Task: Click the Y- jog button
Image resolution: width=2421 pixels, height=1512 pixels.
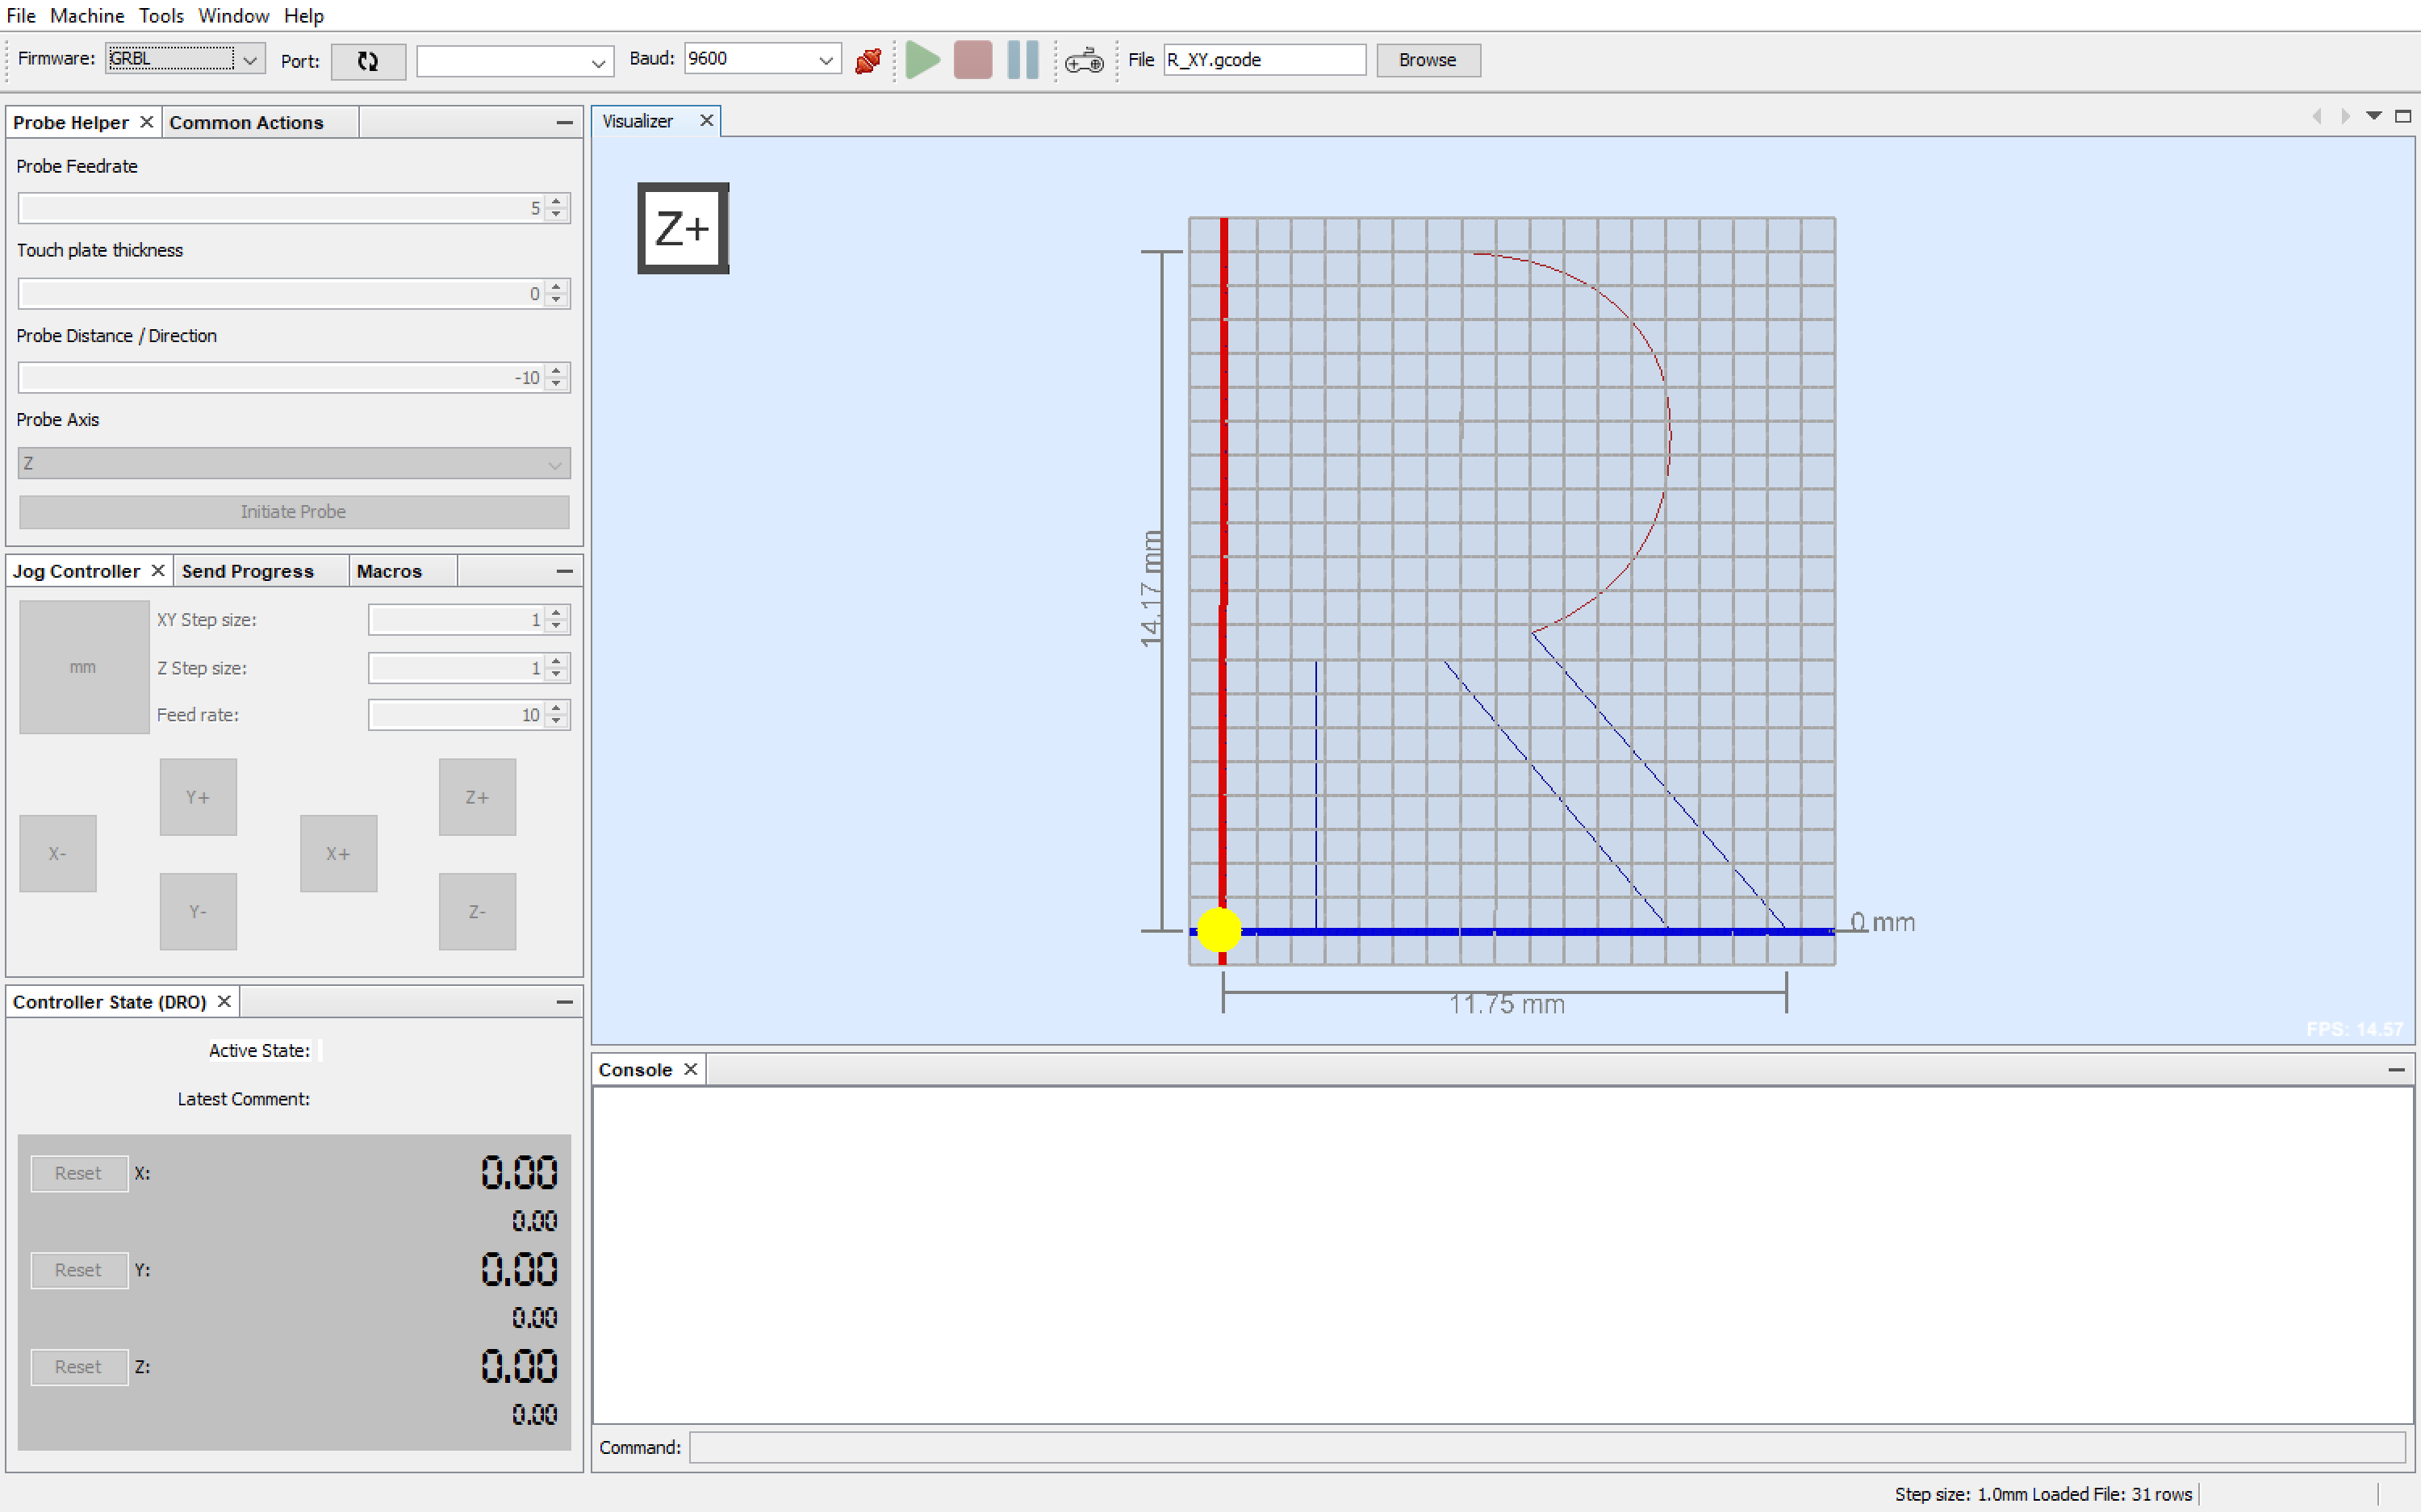Action: [198, 911]
